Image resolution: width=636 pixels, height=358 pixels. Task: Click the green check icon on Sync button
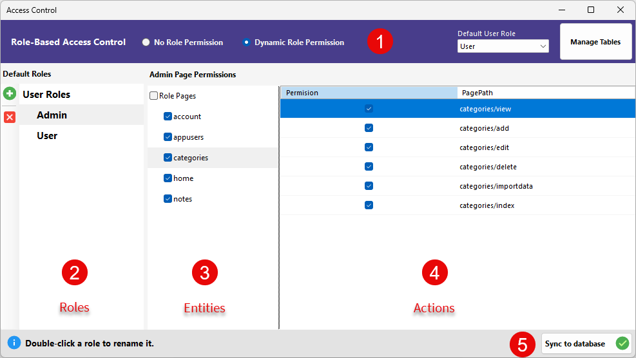click(x=622, y=343)
